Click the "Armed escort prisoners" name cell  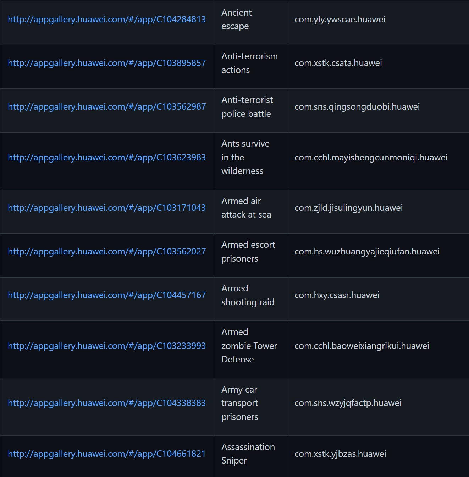pos(248,252)
